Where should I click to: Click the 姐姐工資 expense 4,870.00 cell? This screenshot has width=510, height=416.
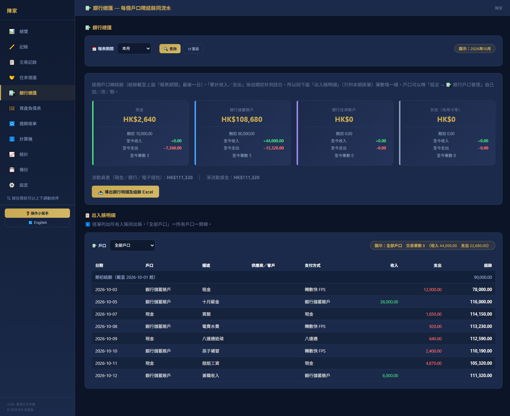434,363
